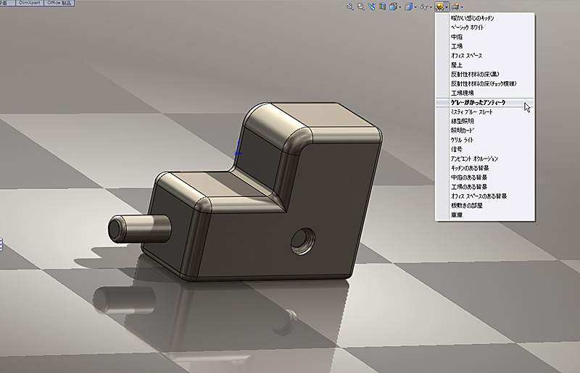Apply the オフィス スペース scene
This screenshot has height=373, width=580.
[x=466, y=56]
